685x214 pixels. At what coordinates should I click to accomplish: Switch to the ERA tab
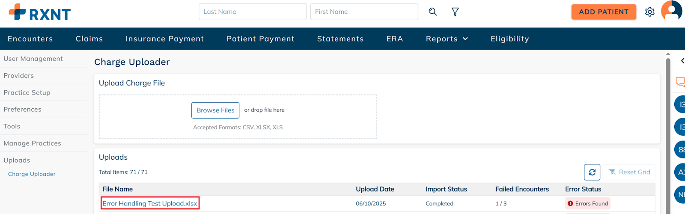pos(395,39)
